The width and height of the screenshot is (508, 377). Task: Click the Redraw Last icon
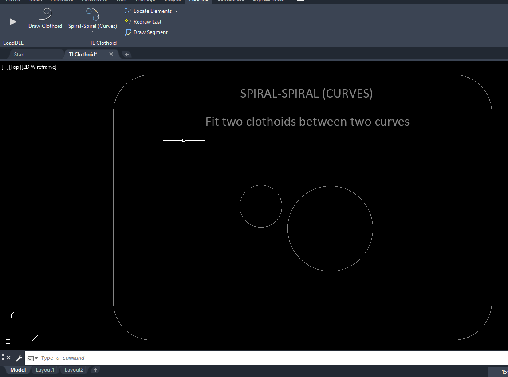[128, 22]
